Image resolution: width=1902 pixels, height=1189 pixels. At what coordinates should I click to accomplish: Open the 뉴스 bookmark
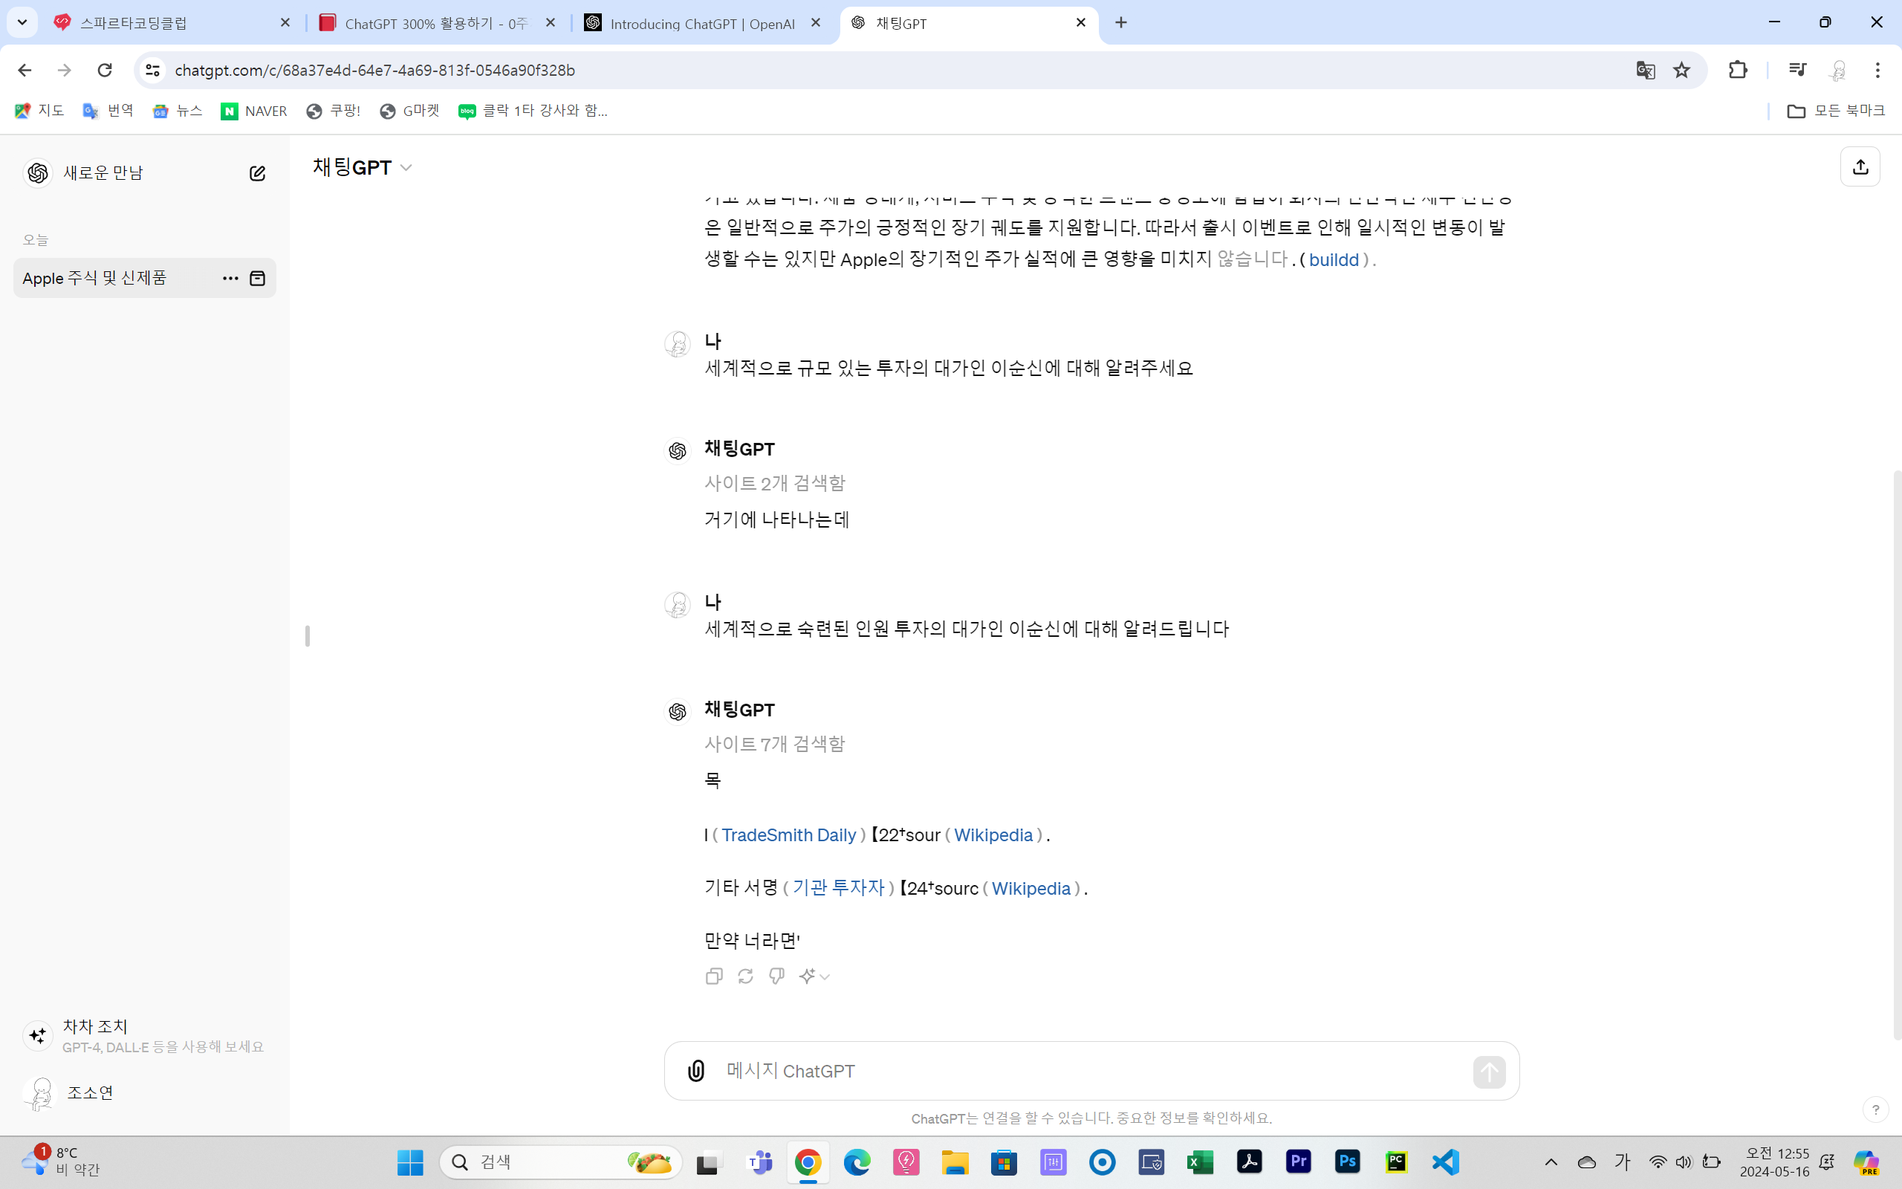[x=178, y=111]
